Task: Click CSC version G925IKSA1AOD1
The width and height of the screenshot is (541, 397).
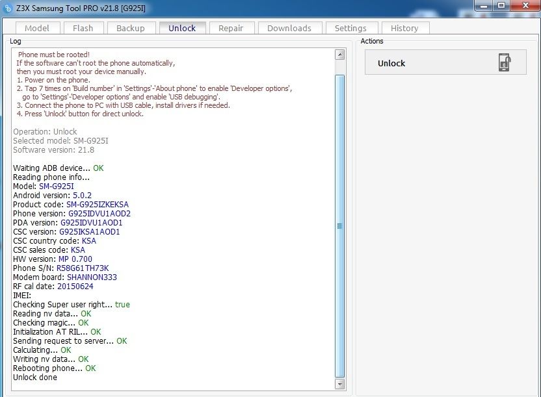Action: click(89, 231)
